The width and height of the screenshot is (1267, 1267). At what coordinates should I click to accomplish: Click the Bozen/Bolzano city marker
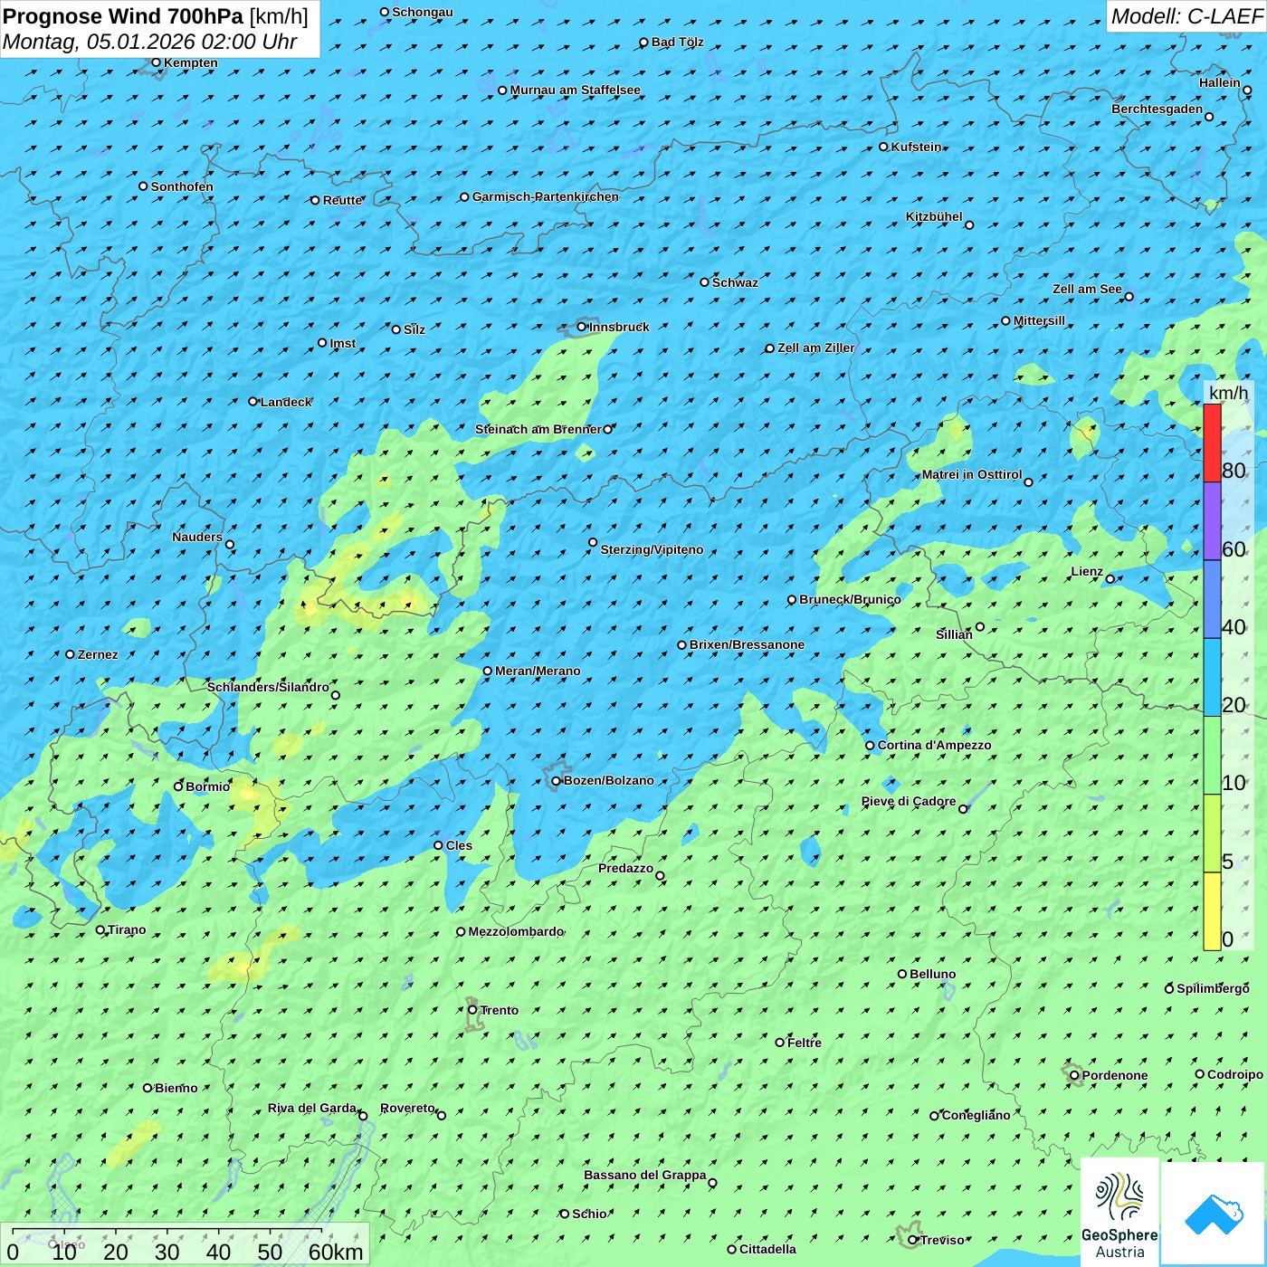tap(557, 780)
